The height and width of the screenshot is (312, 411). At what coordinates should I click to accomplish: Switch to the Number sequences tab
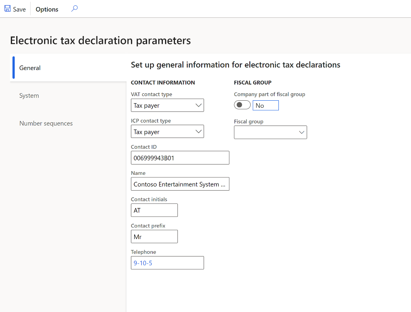tap(46, 123)
